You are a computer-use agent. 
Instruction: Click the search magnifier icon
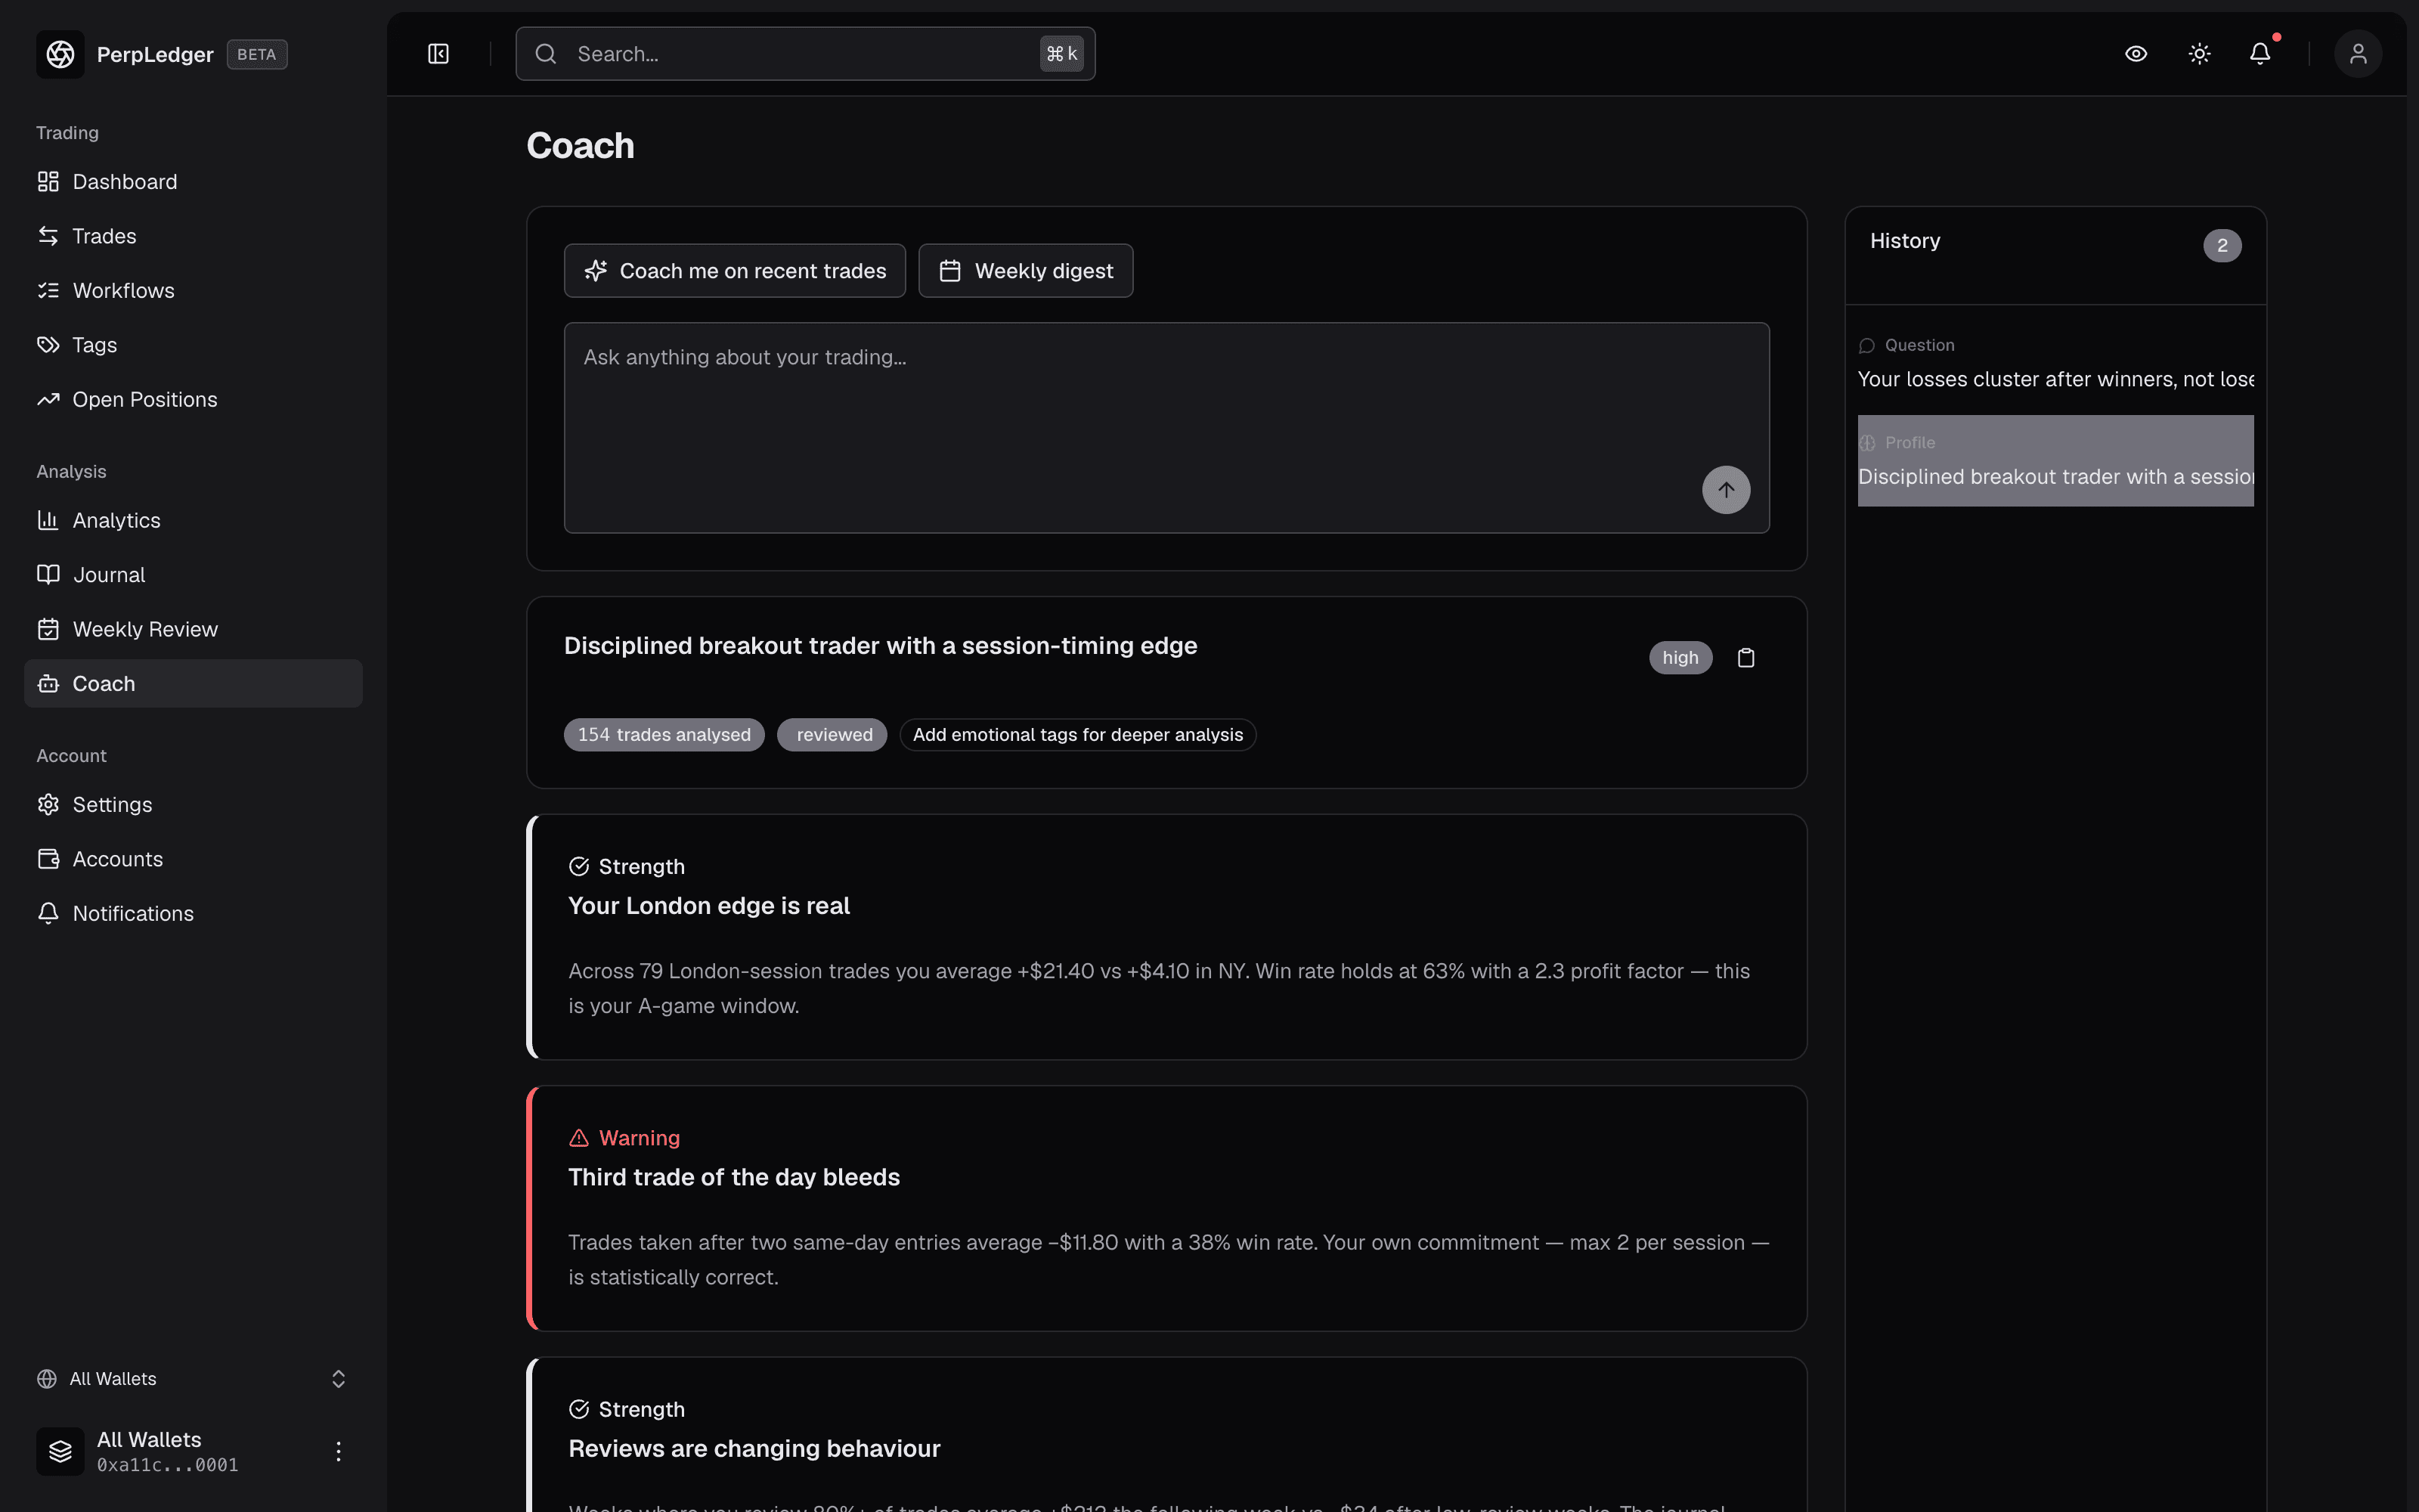tap(546, 54)
